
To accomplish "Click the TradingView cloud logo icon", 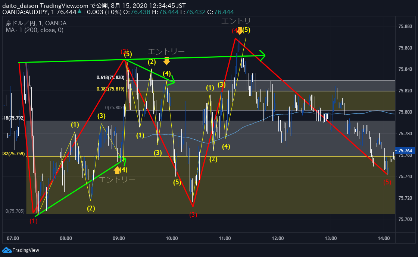I will coord(7,250).
